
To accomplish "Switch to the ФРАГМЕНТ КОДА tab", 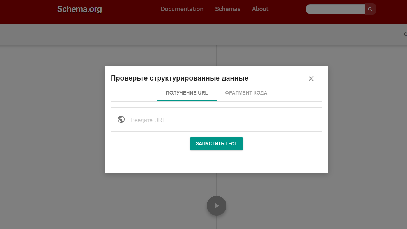I will coord(246,93).
